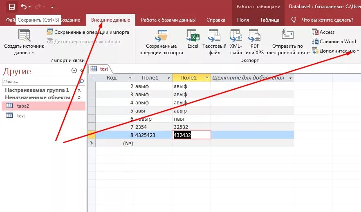Export to PDF or XPS icon
Image resolution: width=361 pixels, height=212 pixels.
[x=255, y=35]
